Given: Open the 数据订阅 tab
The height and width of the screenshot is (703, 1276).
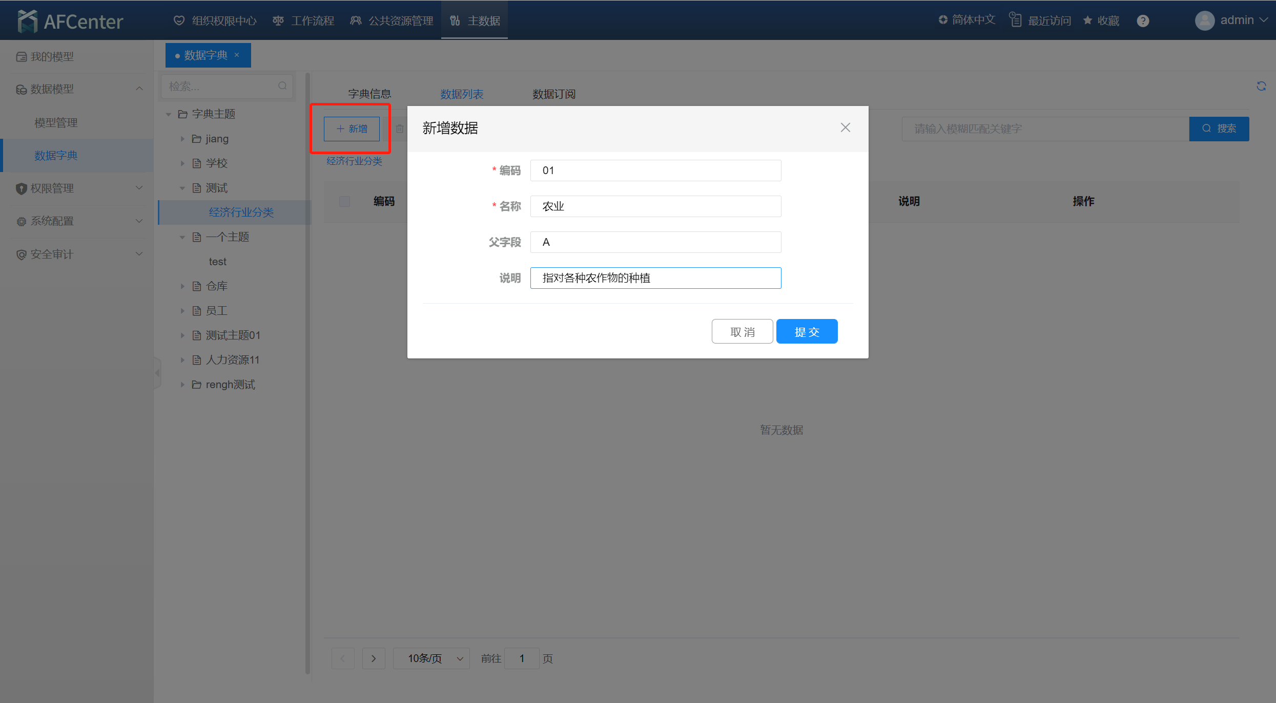Looking at the screenshot, I should coord(554,94).
